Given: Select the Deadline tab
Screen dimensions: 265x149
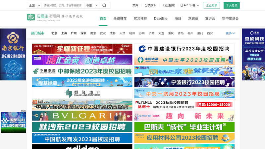Looking at the screenshot, I should coord(161,19).
